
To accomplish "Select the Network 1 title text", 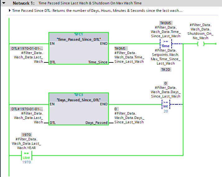I will click(90, 3).
